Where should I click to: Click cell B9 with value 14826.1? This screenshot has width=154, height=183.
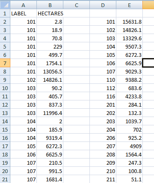50,80
